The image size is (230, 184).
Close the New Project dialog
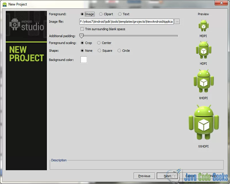click(x=221, y=3)
